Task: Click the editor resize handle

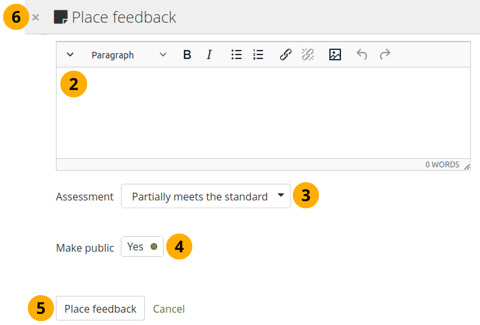Action: click(466, 166)
